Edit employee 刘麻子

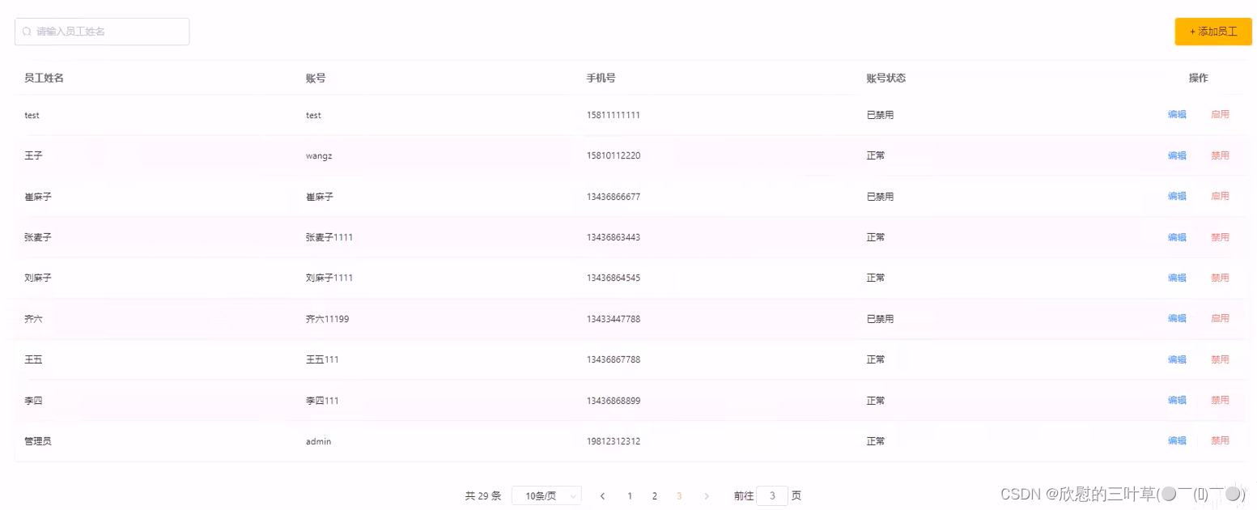point(1177,278)
